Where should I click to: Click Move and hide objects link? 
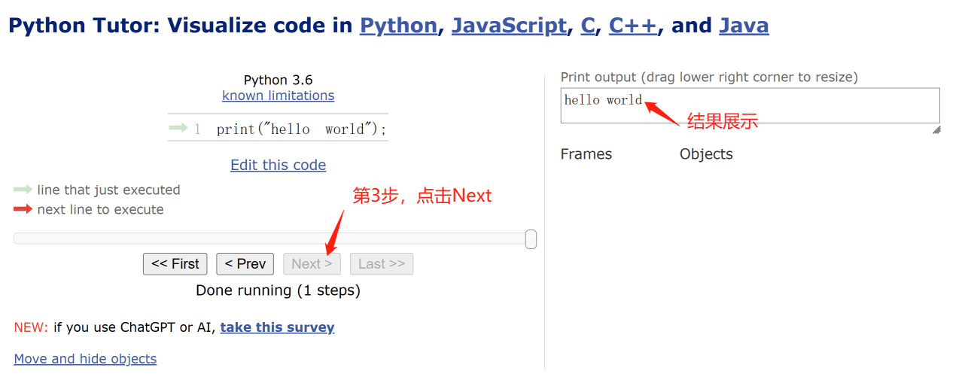coord(85,359)
